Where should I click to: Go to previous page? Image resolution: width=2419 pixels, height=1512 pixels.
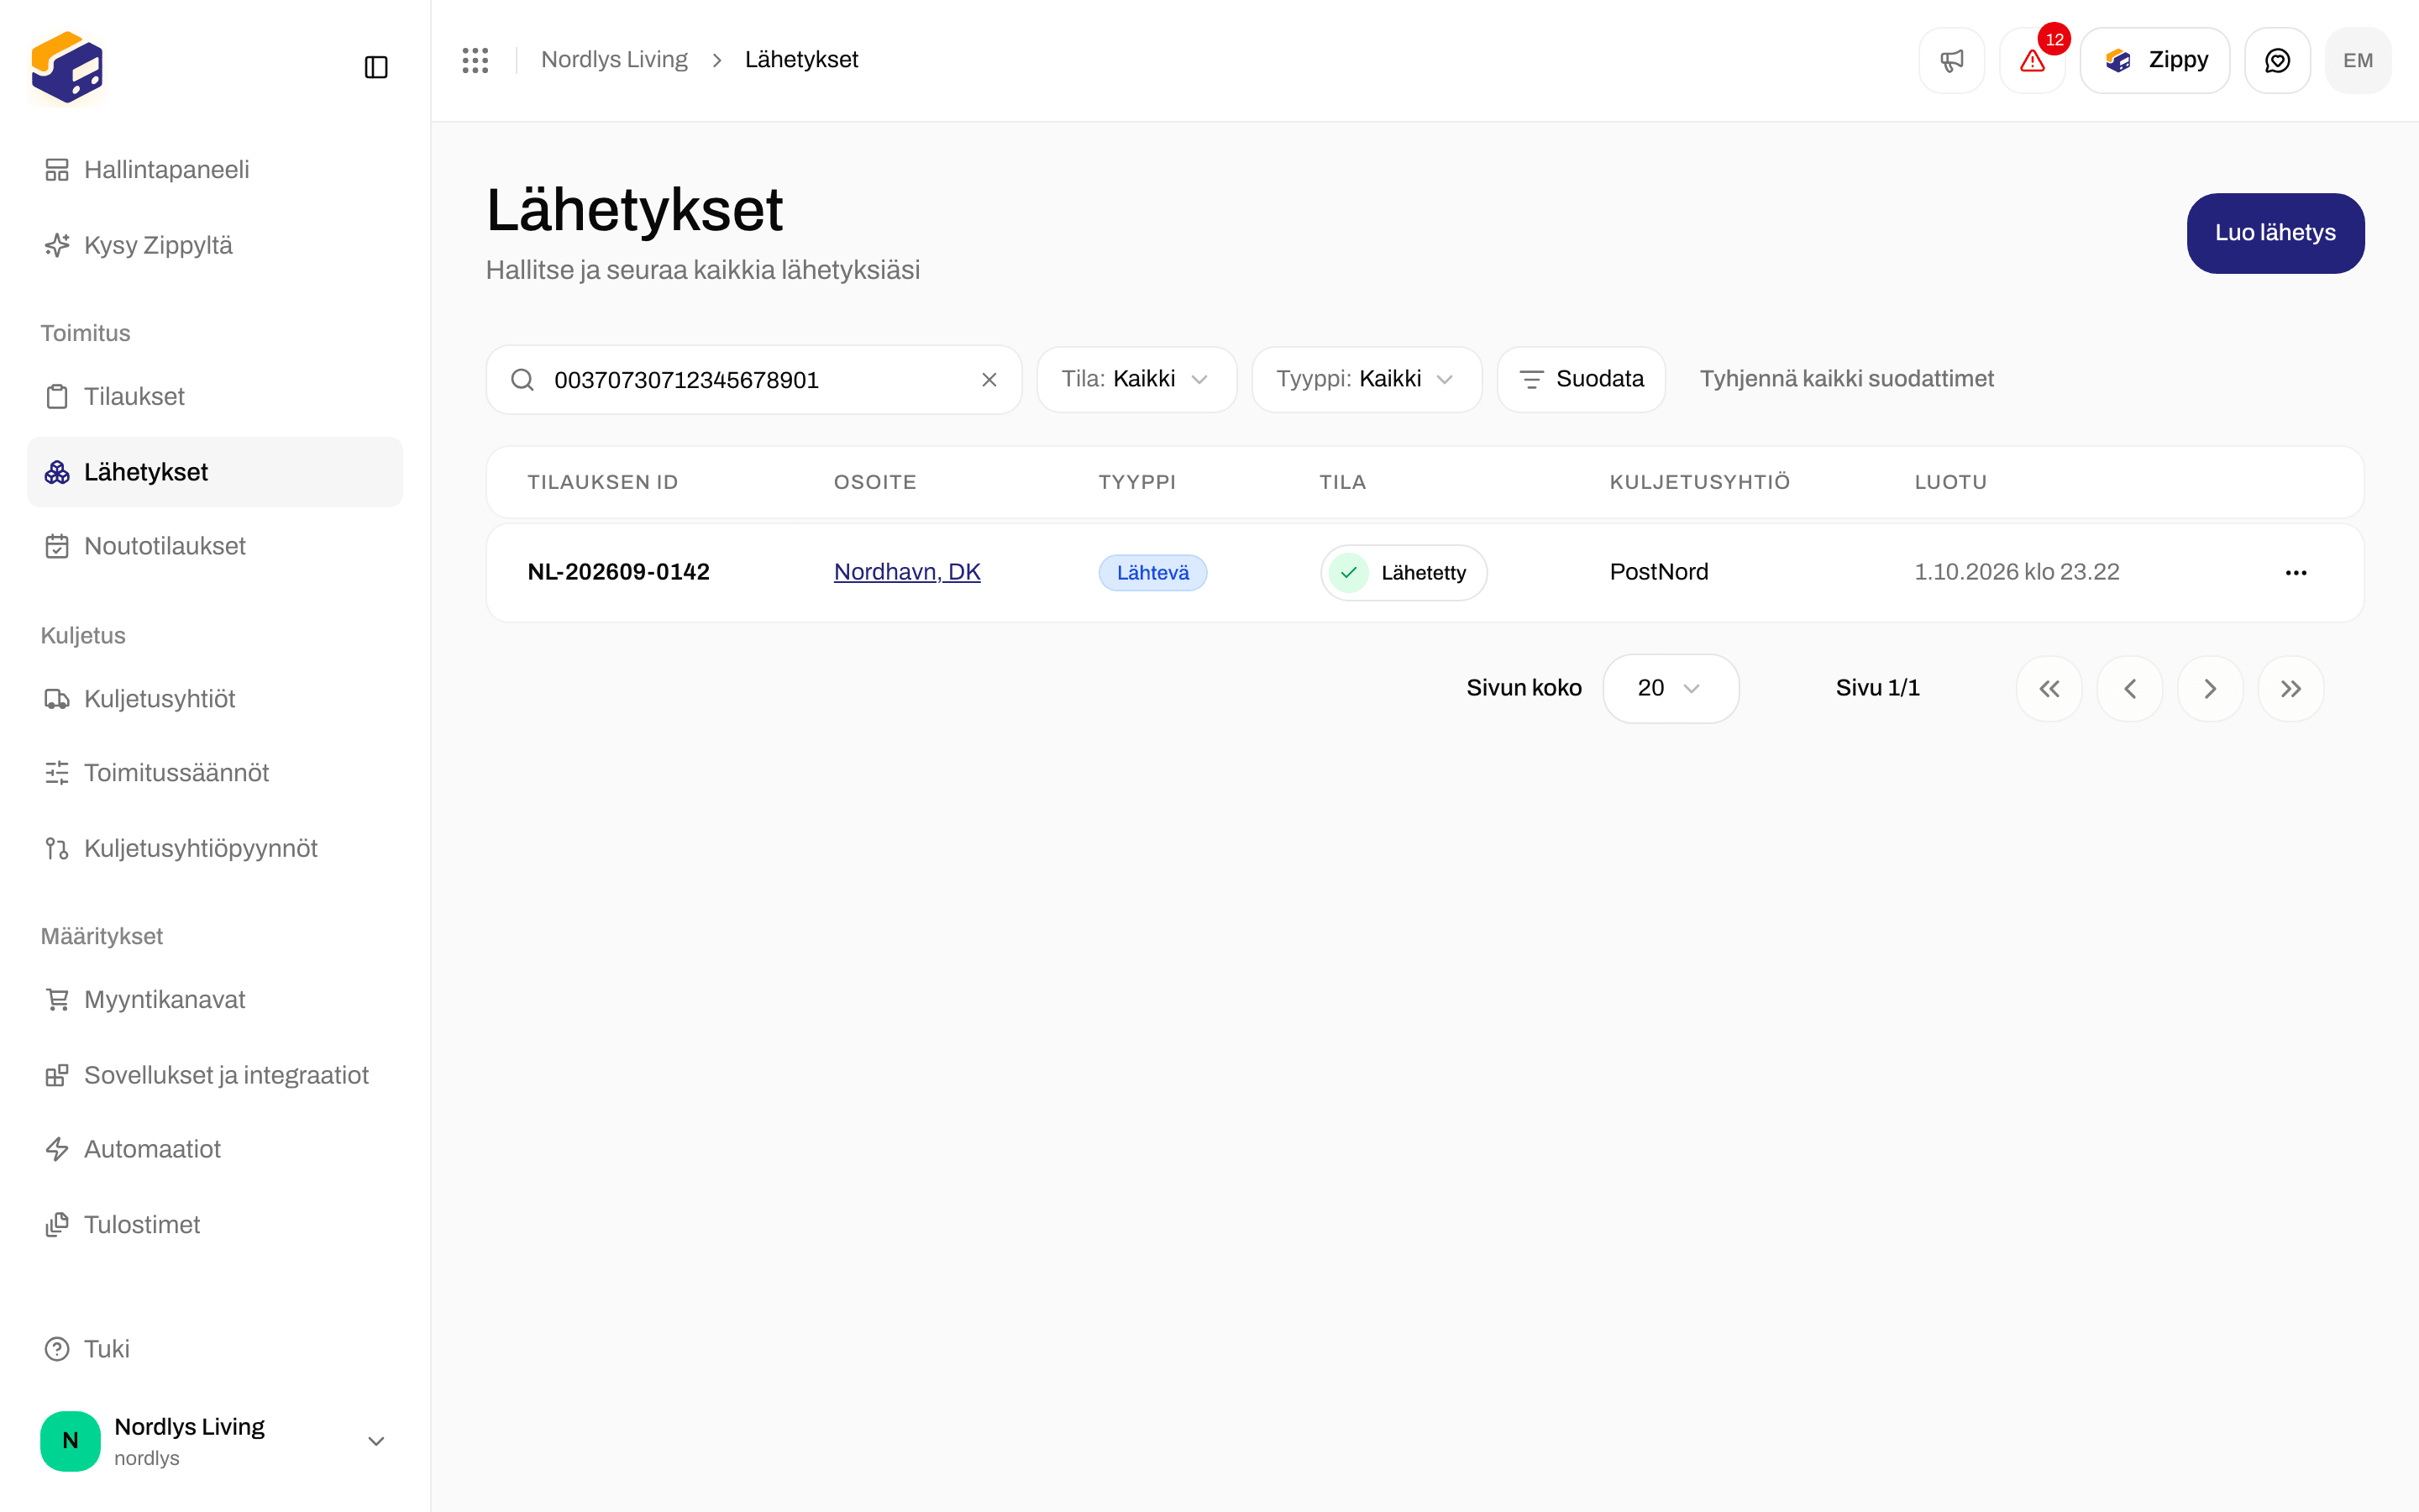tap(2130, 689)
